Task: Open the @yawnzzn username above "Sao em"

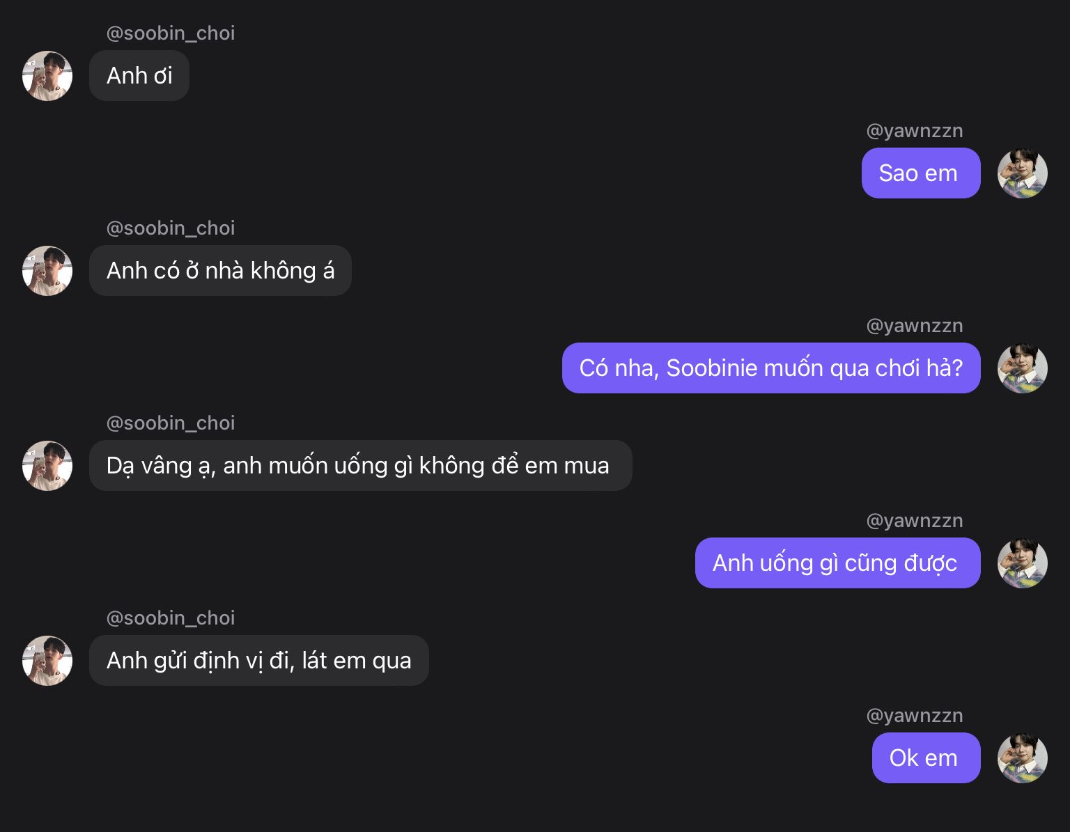Action: point(914,131)
